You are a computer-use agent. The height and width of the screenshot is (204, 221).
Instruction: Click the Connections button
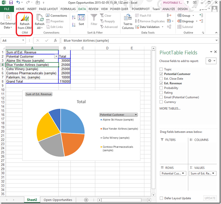pos(57,15)
